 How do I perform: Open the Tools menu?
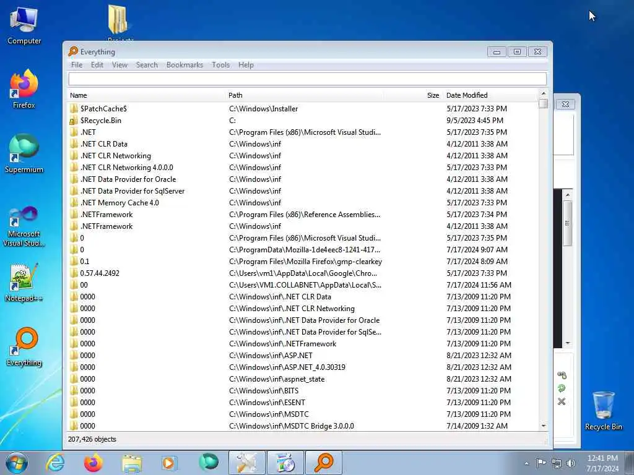[x=221, y=64]
